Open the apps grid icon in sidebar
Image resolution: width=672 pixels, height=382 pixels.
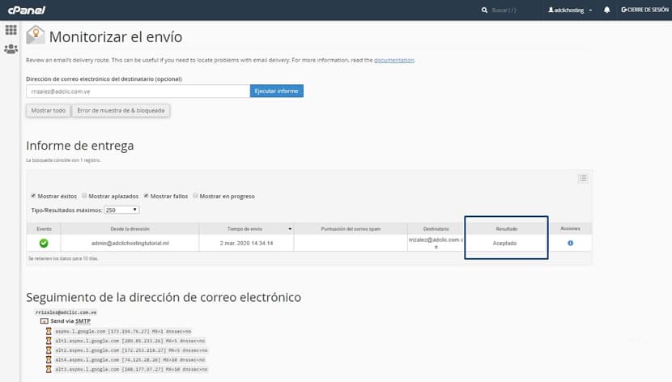(x=11, y=30)
